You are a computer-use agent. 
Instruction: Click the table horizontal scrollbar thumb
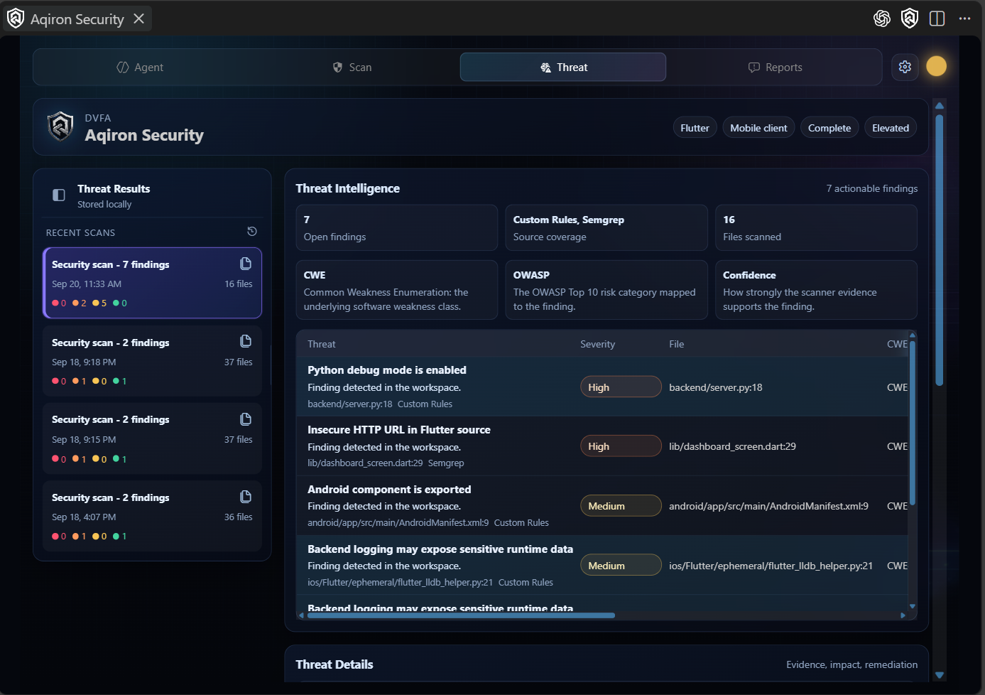coord(461,615)
